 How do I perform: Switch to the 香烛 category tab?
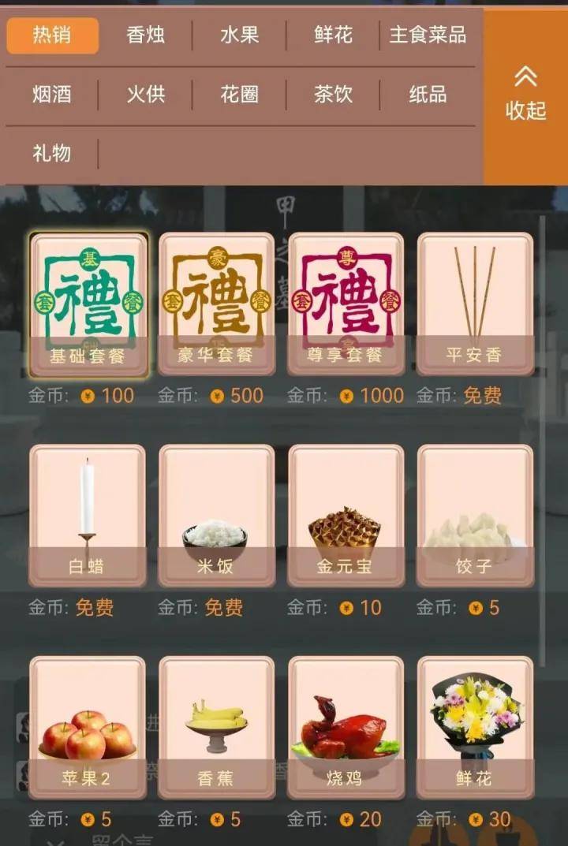pyautogui.click(x=146, y=35)
